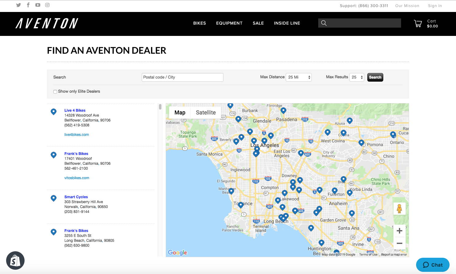456x274 pixels.
Task: Open live4bikes.com link
Action: pos(77,135)
